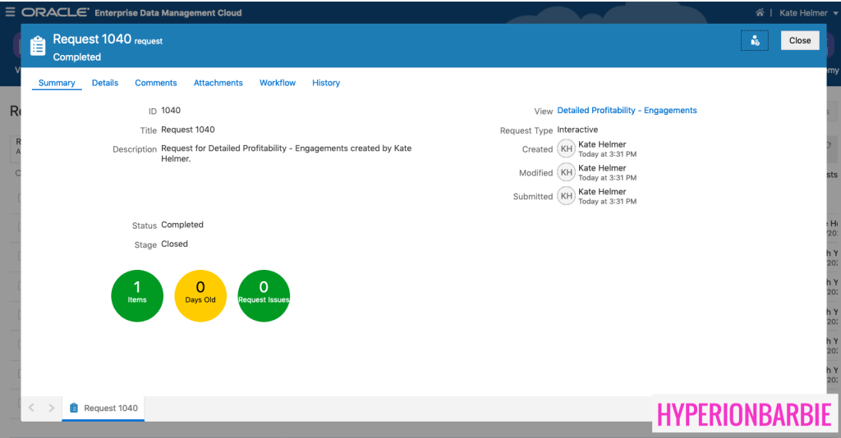Click the KH avatar next to Created
Viewport: 841px width, 438px height.
566,148
